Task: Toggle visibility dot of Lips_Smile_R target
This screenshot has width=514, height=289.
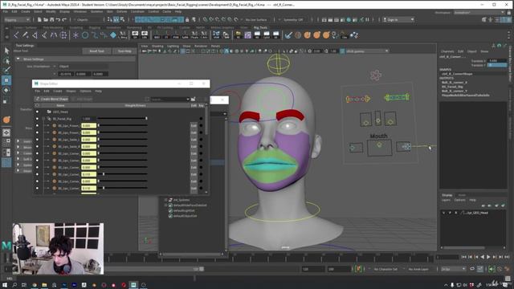Action: (37, 146)
